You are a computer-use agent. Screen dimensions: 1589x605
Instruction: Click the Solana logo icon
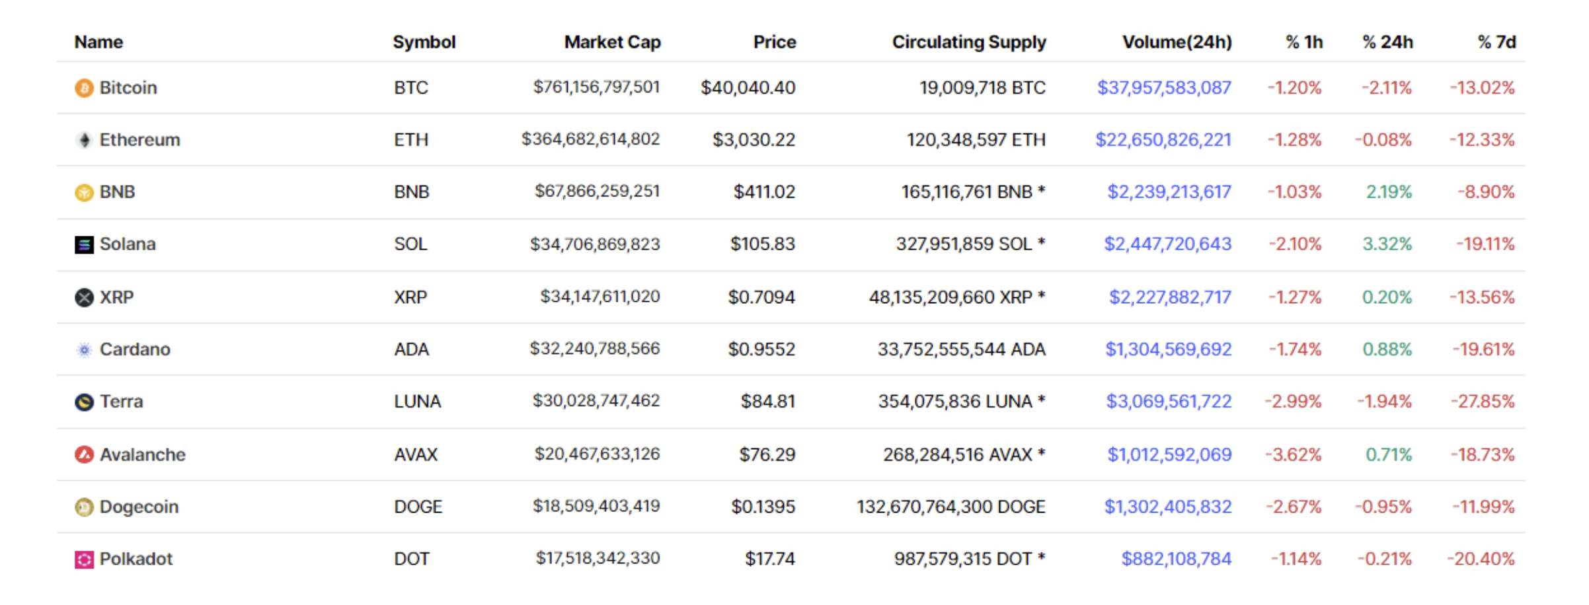(84, 245)
